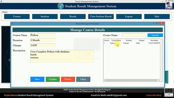The height and width of the screenshot is (98, 174).
Task: Focus the search Course Name field
Action: (133, 35)
